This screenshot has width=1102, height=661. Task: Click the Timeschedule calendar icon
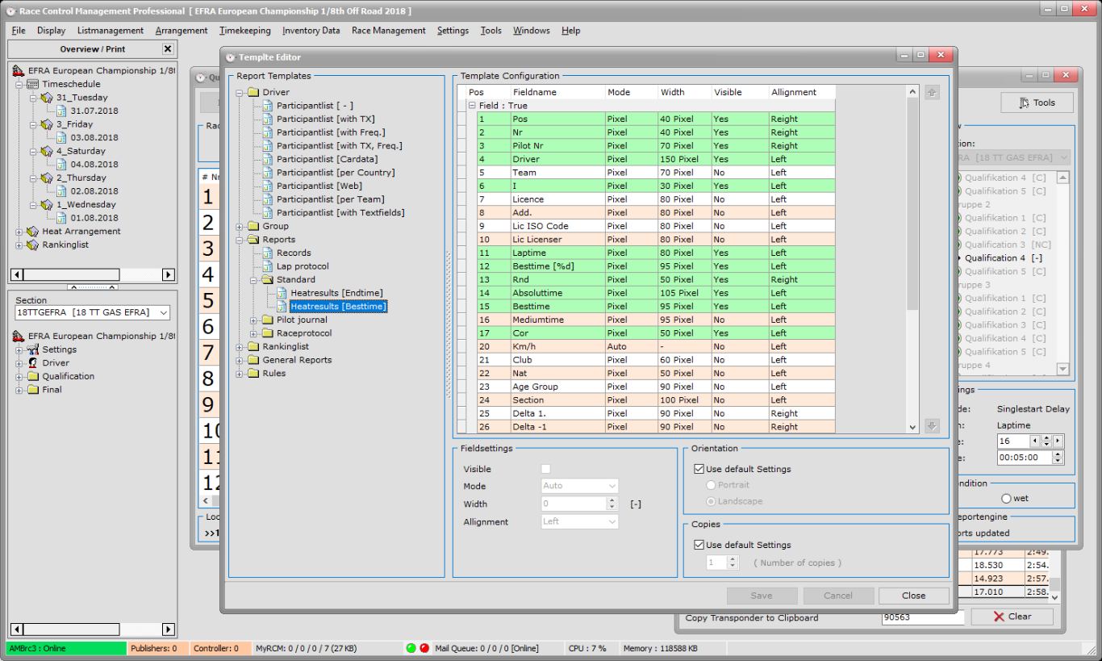tap(32, 84)
